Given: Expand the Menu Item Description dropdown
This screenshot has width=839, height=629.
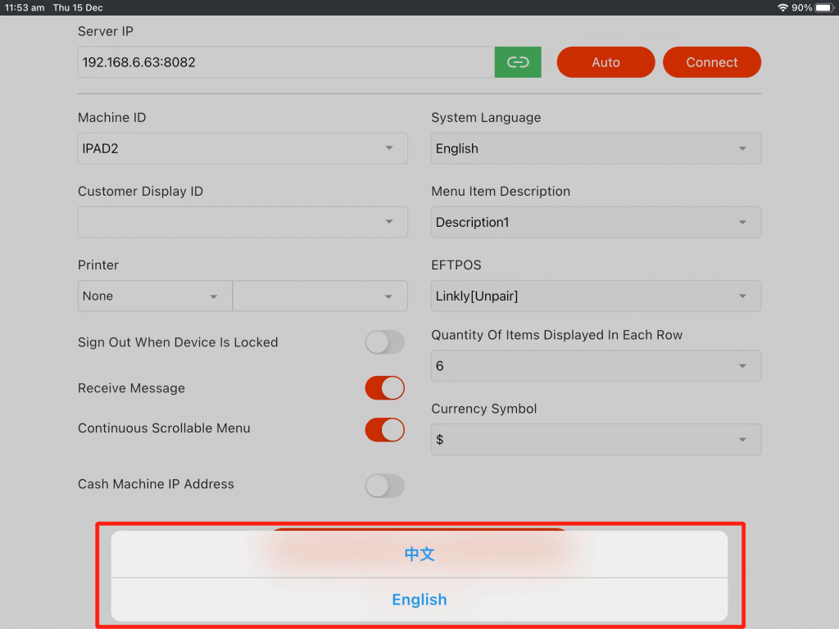Looking at the screenshot, I should coord(596,222).
